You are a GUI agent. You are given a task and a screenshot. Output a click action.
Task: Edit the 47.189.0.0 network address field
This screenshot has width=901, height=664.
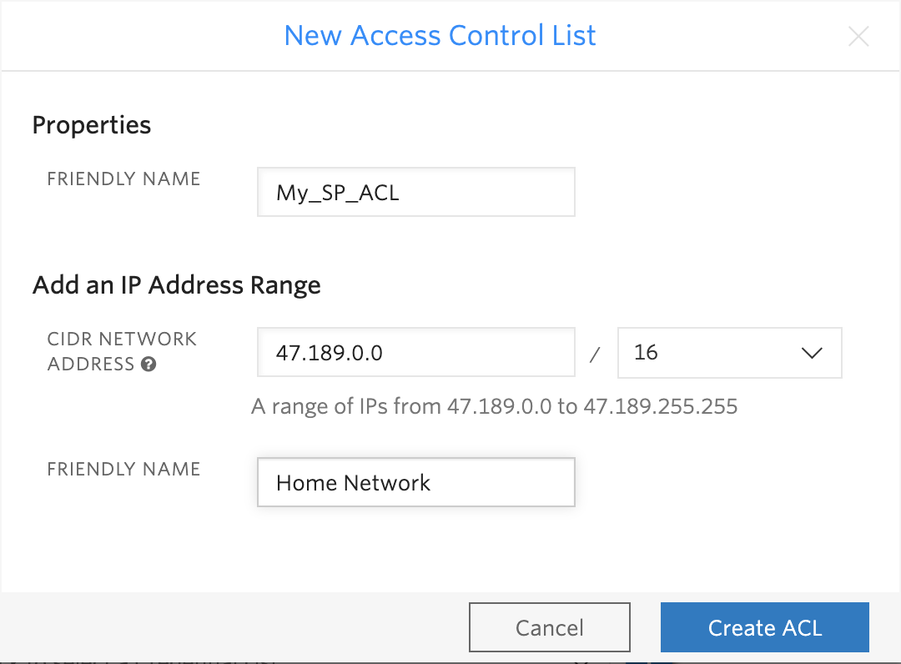pos(416,352)
